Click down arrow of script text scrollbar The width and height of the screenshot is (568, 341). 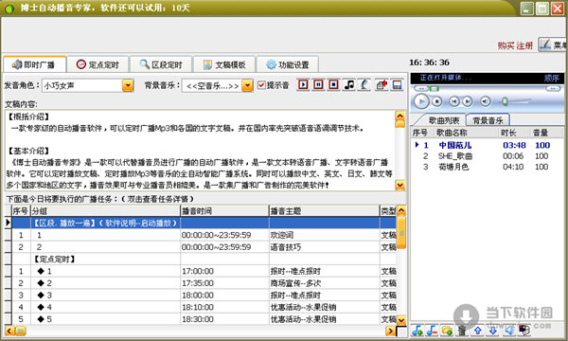399,185
